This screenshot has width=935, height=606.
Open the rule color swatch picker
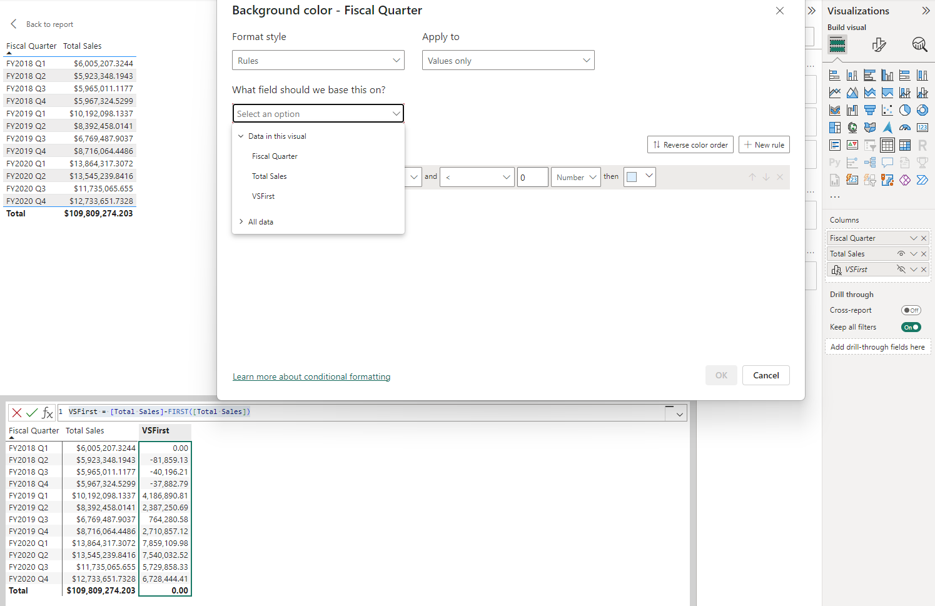tap(639, 177)
